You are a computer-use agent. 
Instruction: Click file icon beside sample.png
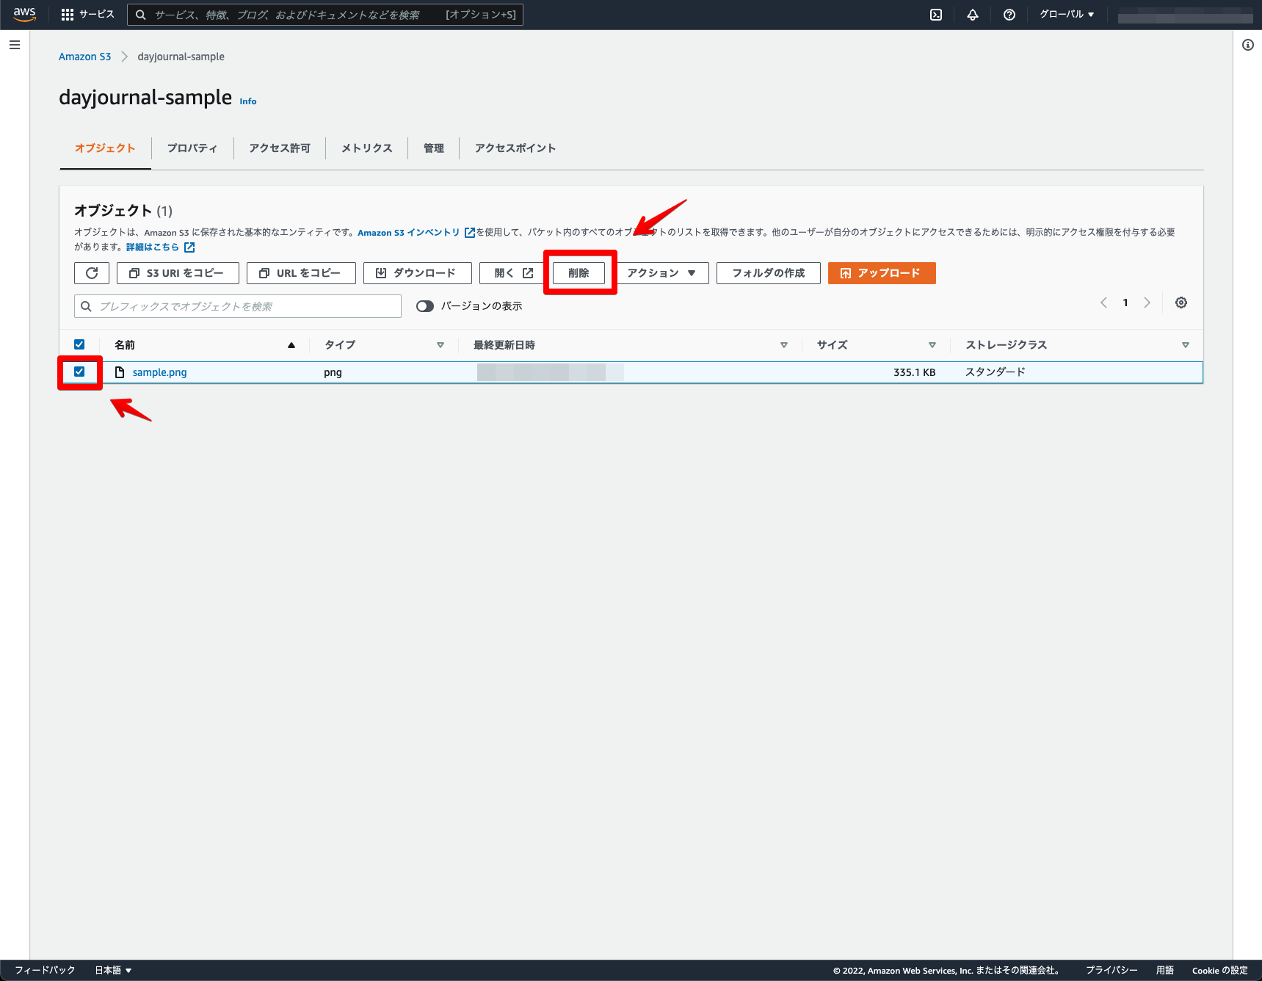pos(120,372)
